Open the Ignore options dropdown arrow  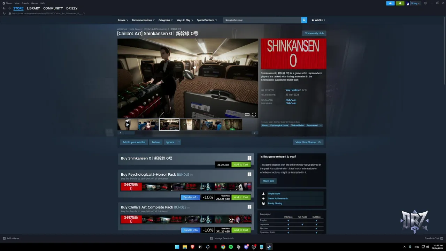tap(179, 142)
